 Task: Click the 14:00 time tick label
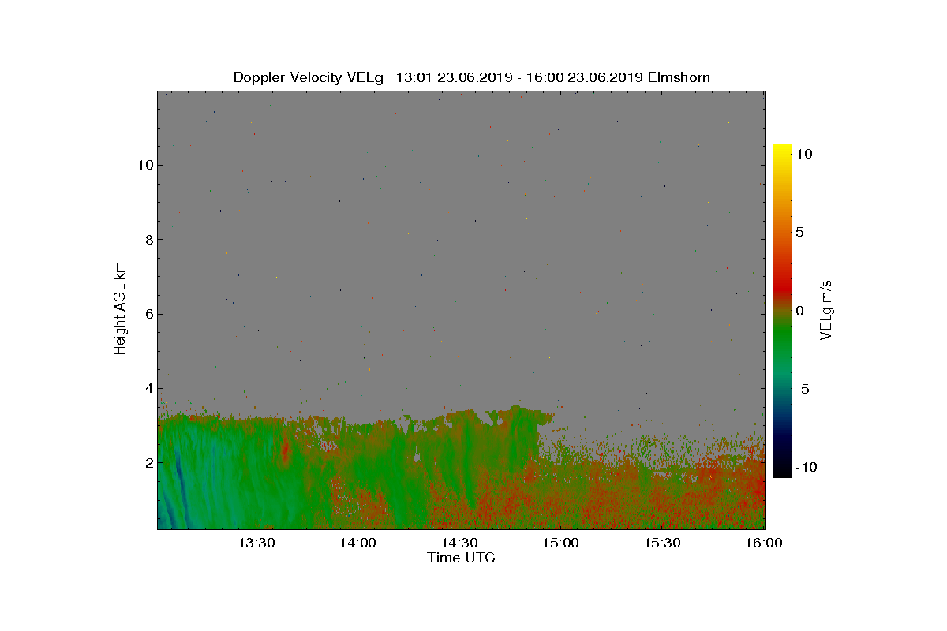[x=358, y=543]
